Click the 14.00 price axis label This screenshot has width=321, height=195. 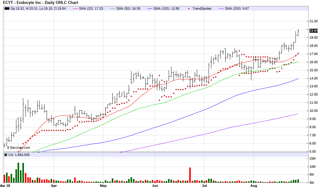(313, 78)
